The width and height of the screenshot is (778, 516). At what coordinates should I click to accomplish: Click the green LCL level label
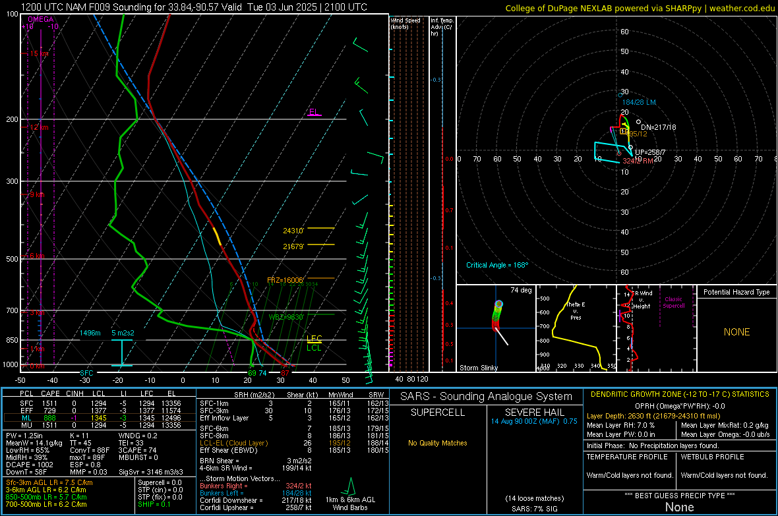pos(314,347)
